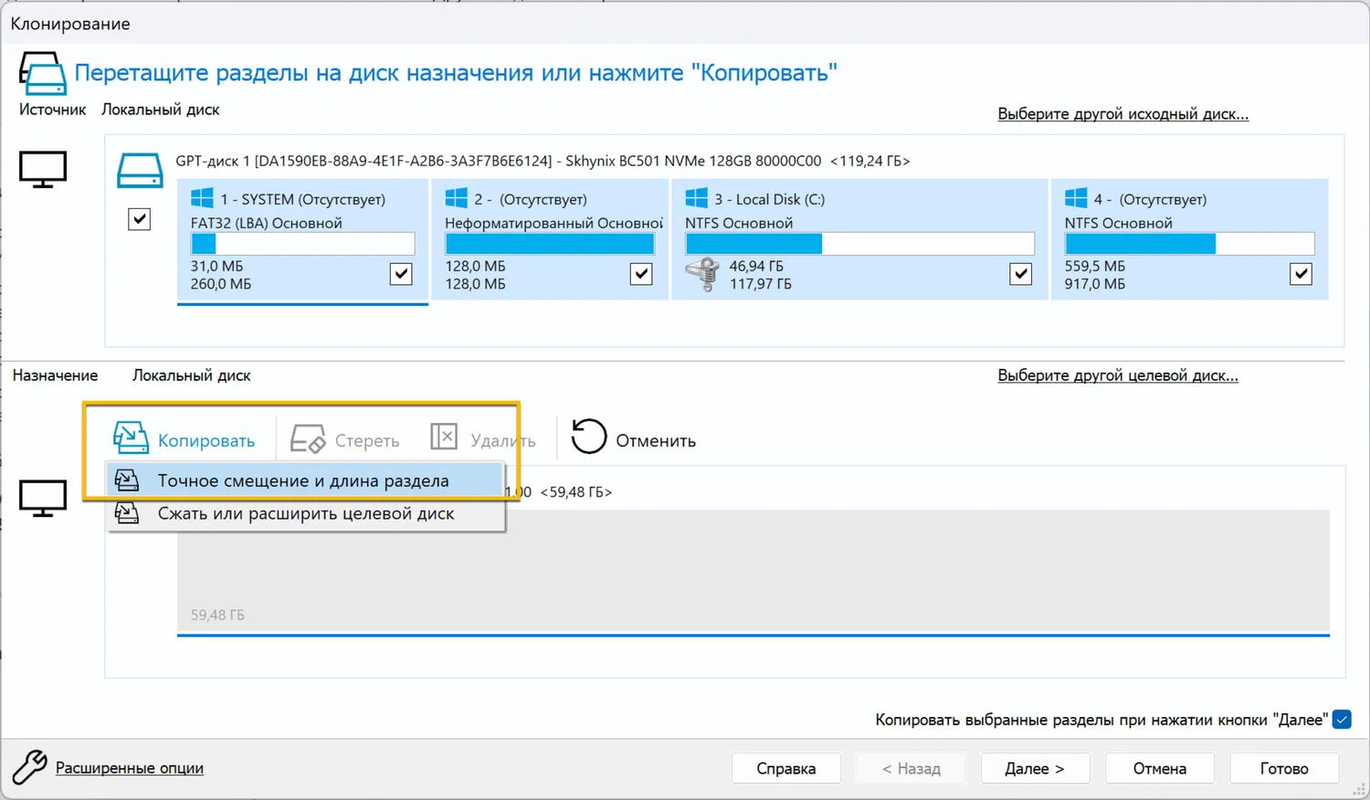
Task: Click the Local Disk (C:) usage bar
Action: [x=859, y=244]
